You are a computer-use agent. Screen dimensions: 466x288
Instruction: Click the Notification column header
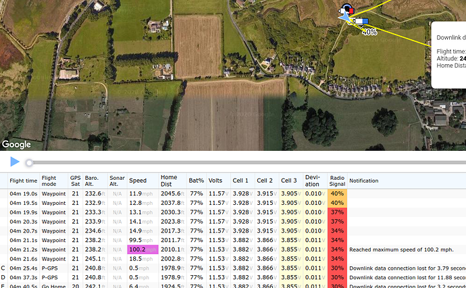pyautogui.click(x=364, y=181)
